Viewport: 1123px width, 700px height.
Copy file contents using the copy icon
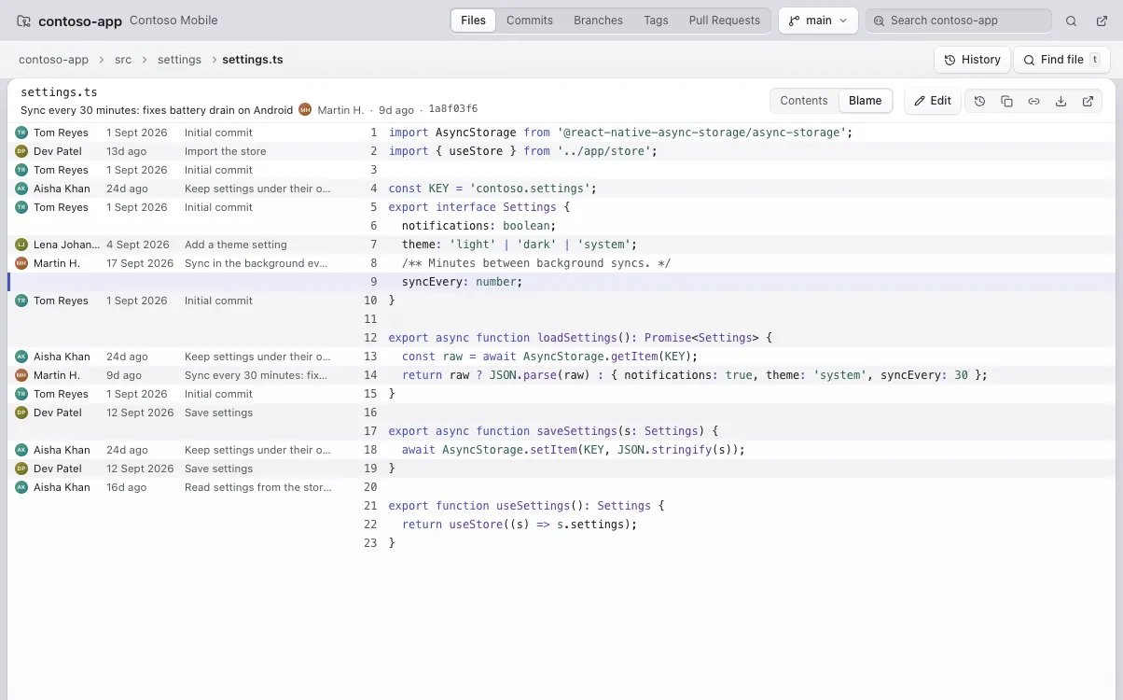1006,101
